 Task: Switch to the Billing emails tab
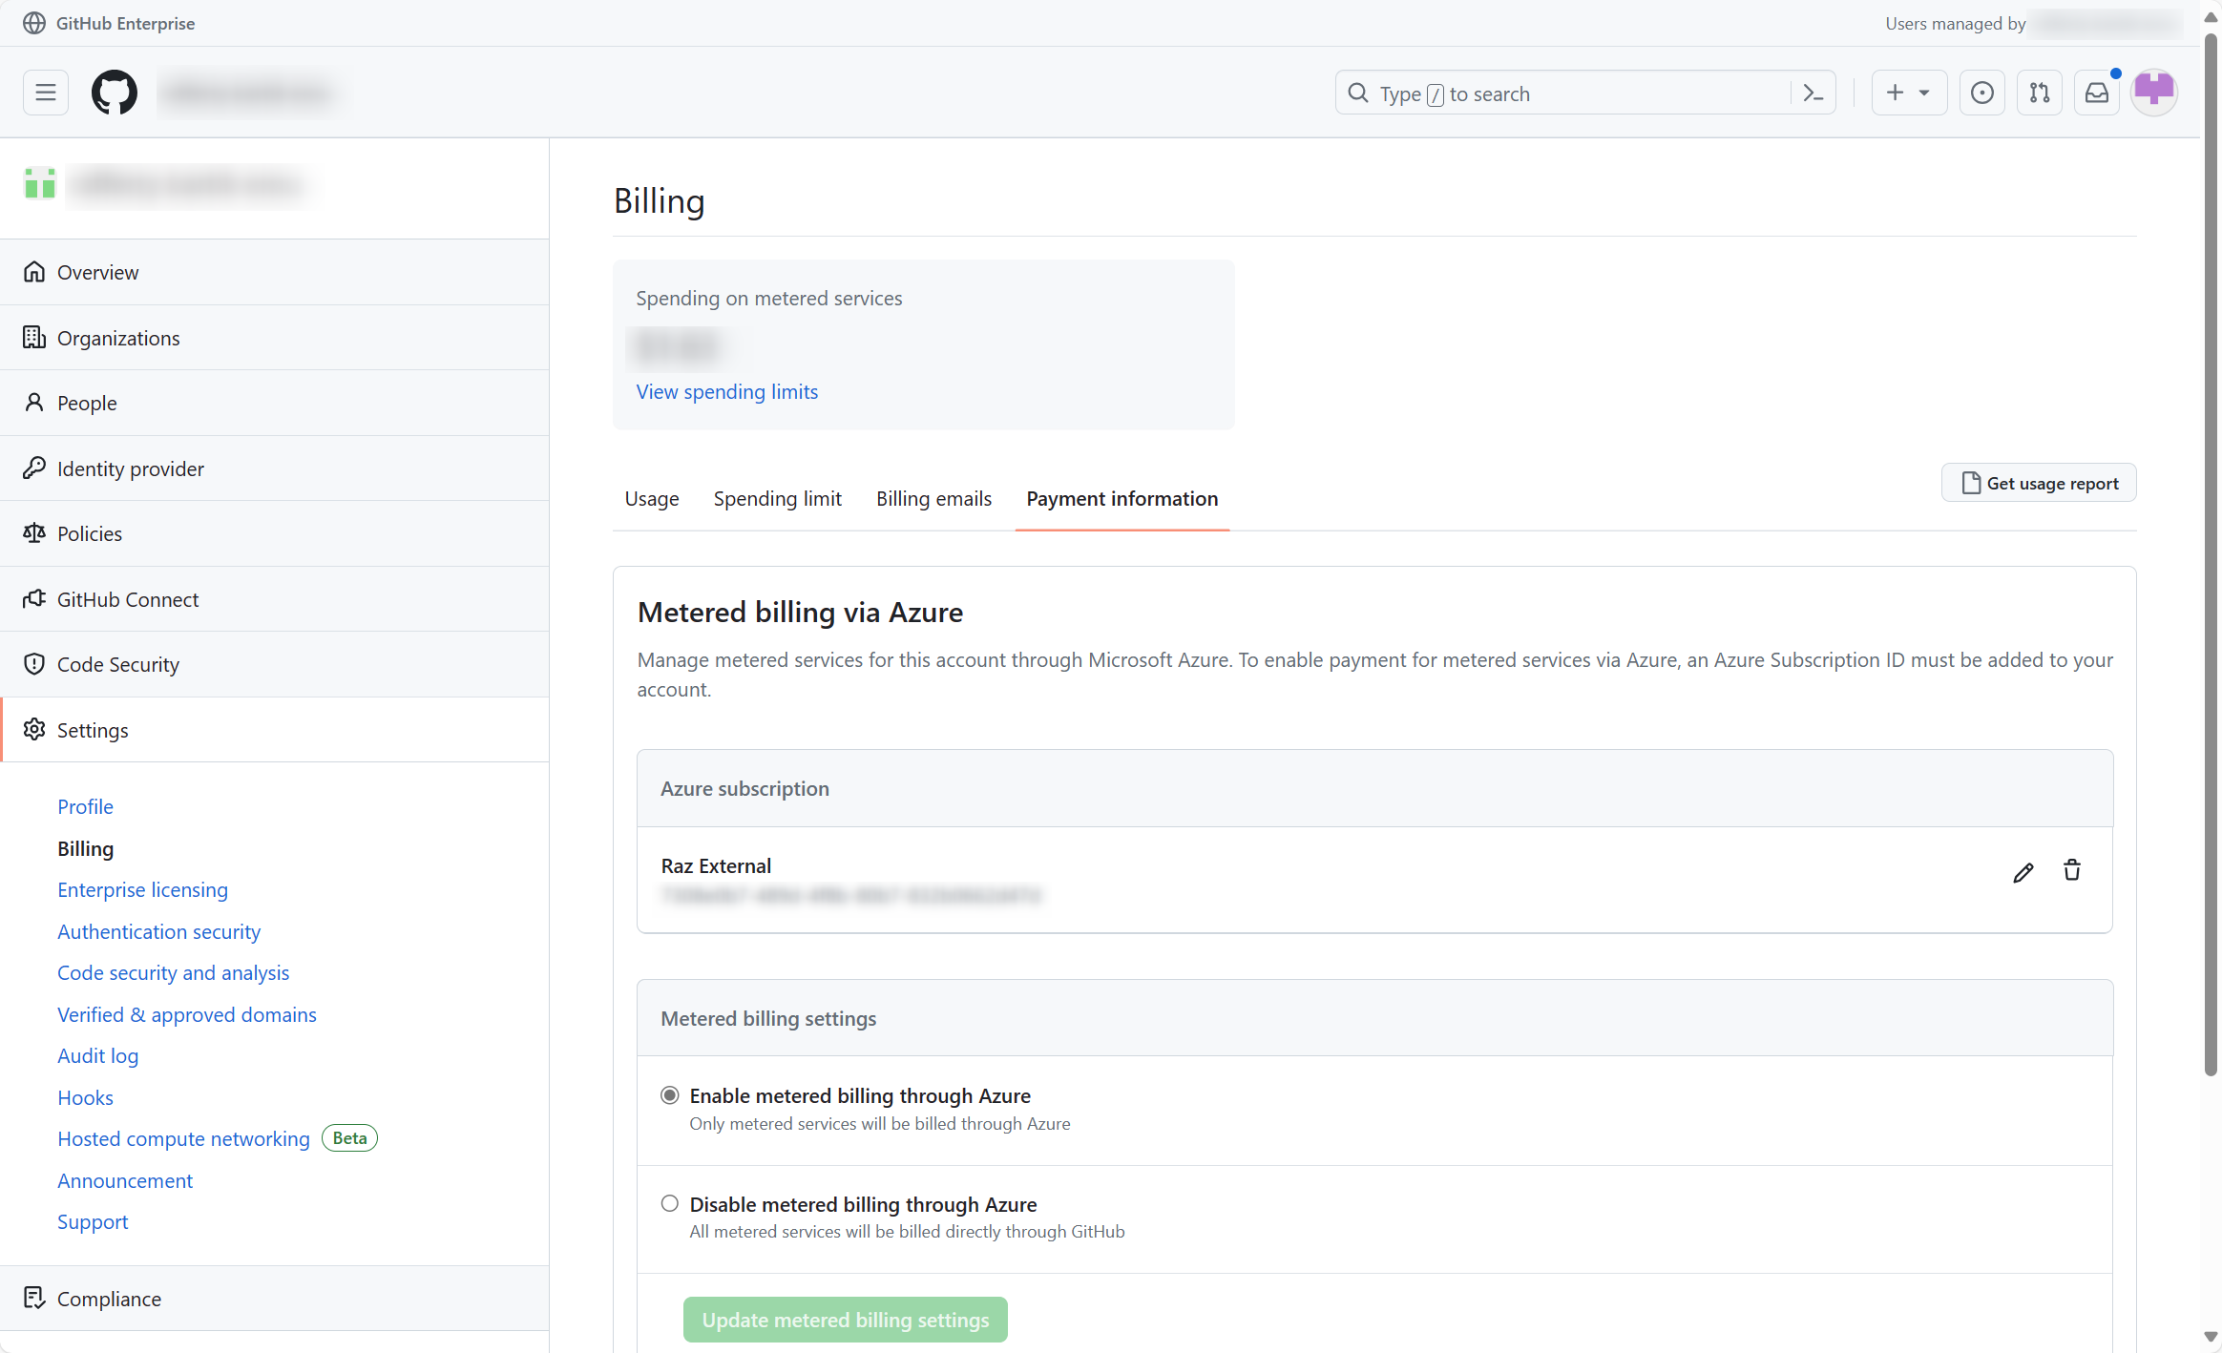tap(933, 499)
